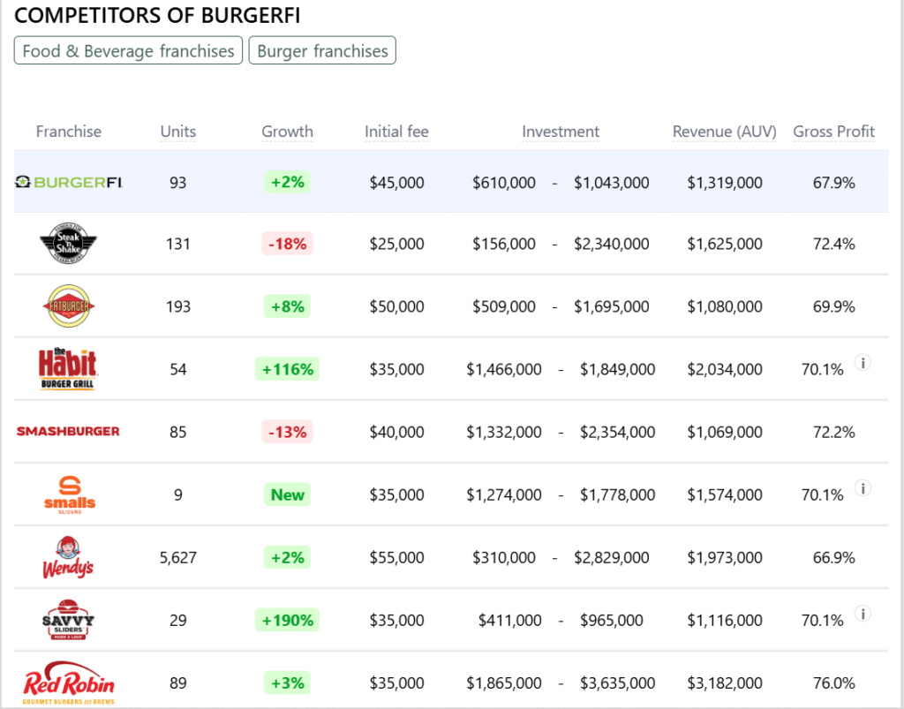Open the Burger franchises tag
The width and height of the screenshot is (904, 709).
click(322, 50)
